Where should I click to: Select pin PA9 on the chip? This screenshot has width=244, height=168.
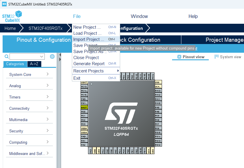pyautogui.click(x=158, y=107)
